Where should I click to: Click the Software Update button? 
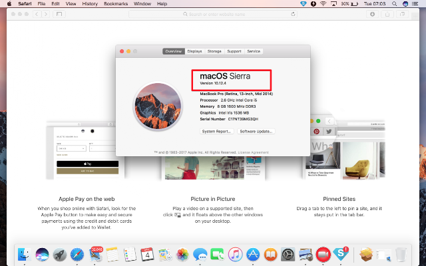[256, 132]
